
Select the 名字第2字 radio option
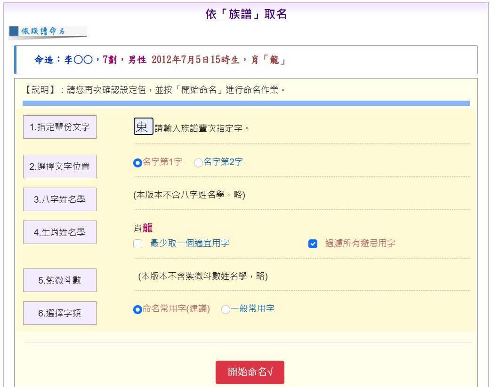point(198,163)
